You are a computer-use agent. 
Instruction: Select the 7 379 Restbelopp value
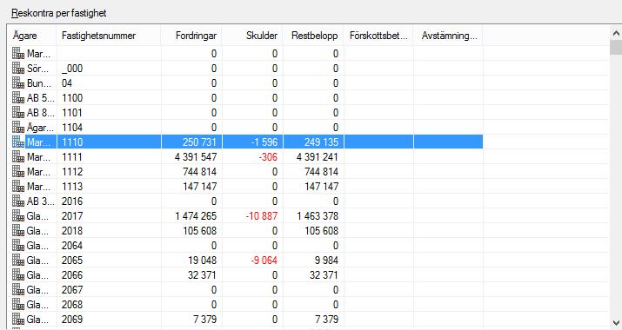coord(326,320)
